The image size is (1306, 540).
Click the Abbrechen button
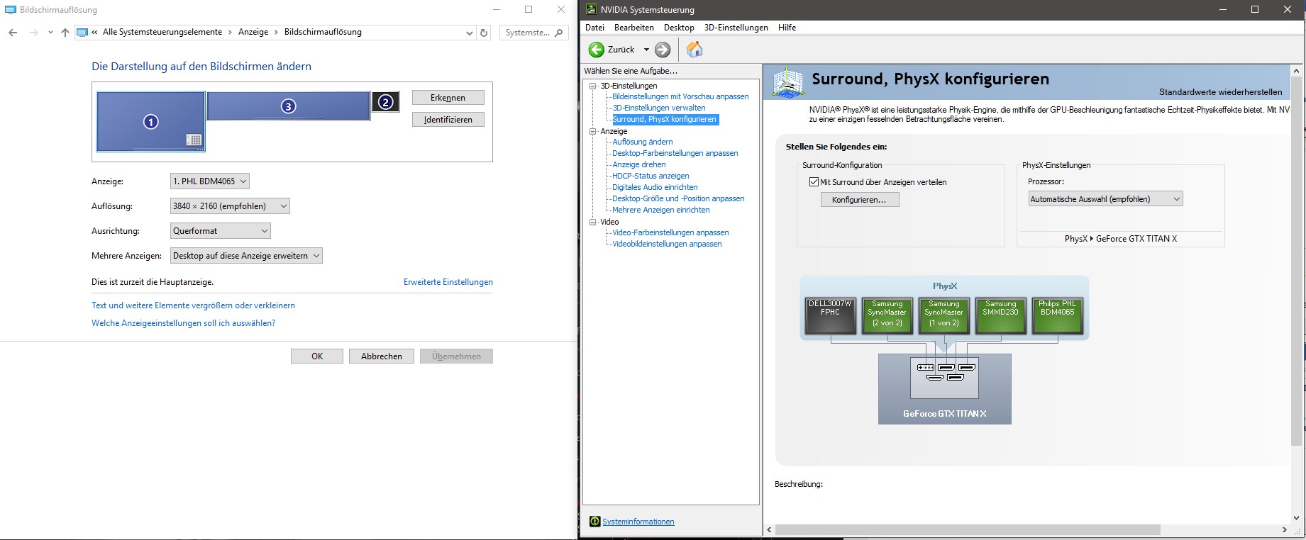pos(382,356)
